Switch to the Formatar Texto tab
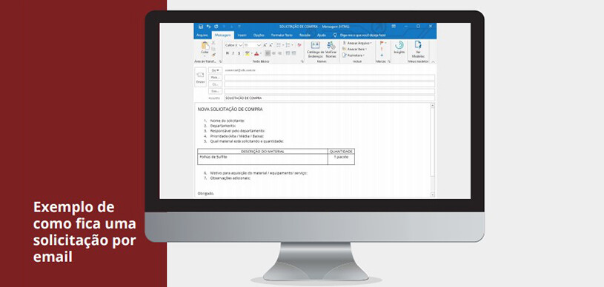 point(282,35)
